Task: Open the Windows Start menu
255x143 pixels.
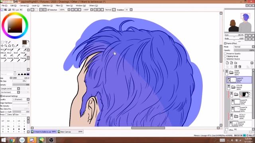Action: point(3,140)
